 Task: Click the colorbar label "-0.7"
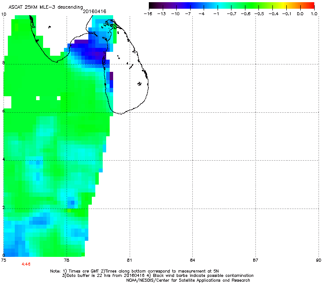tap(231, 14)
